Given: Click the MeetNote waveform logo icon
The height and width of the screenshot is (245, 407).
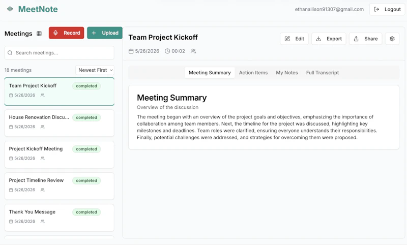Looking at the screenshot, I should point(10,9).
